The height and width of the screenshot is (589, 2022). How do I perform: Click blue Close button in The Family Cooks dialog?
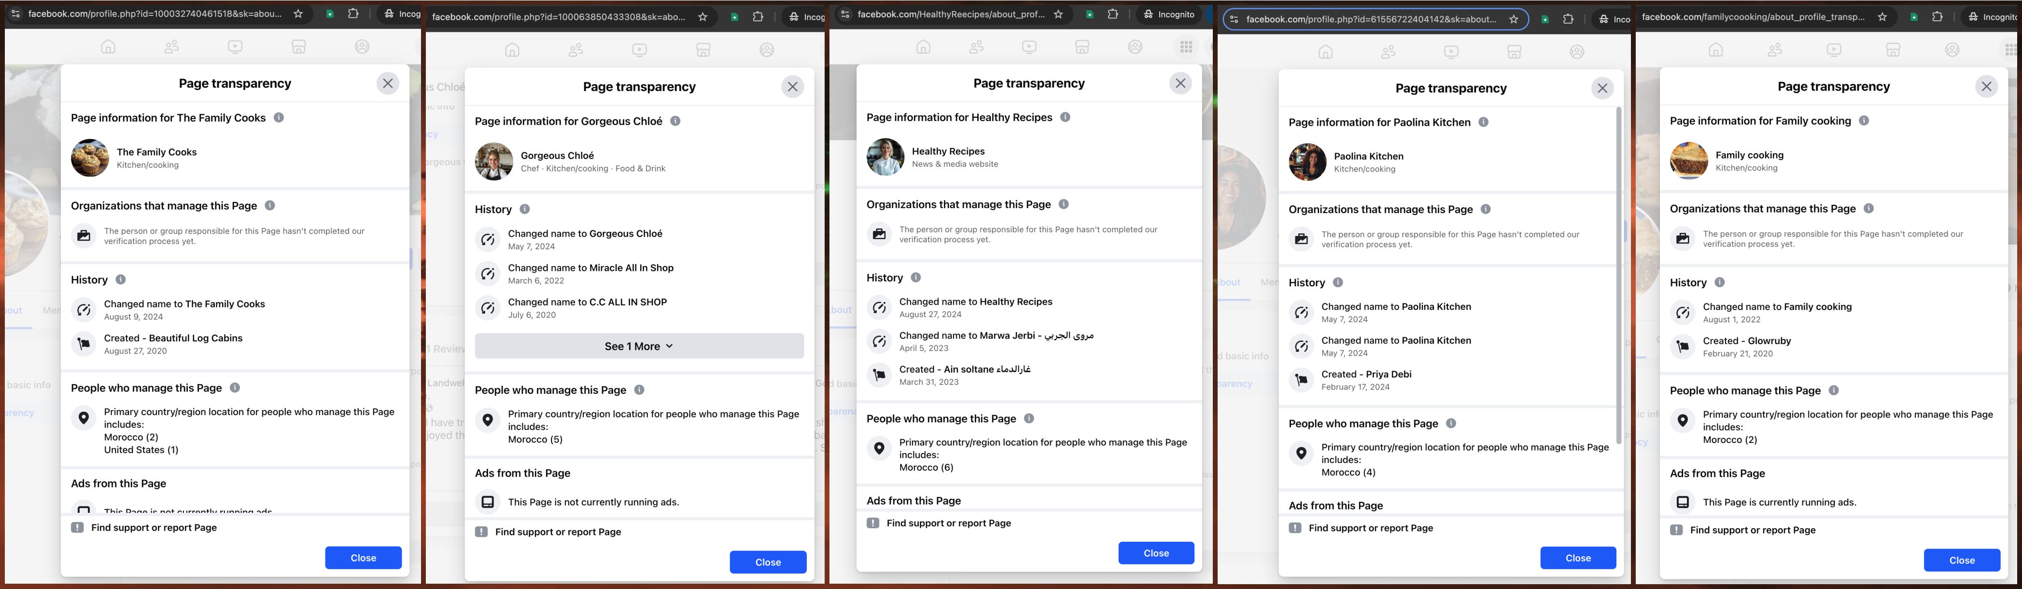[364, 558]
